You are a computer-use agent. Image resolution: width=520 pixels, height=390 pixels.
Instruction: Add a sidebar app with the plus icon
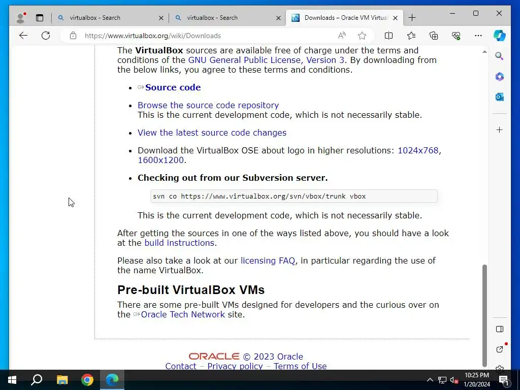click(500, 129)
